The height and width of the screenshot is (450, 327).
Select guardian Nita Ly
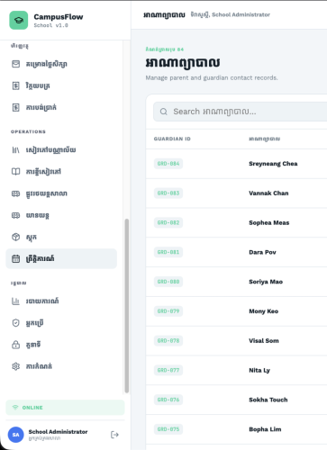pyautogui.click(x=259, y=370)
